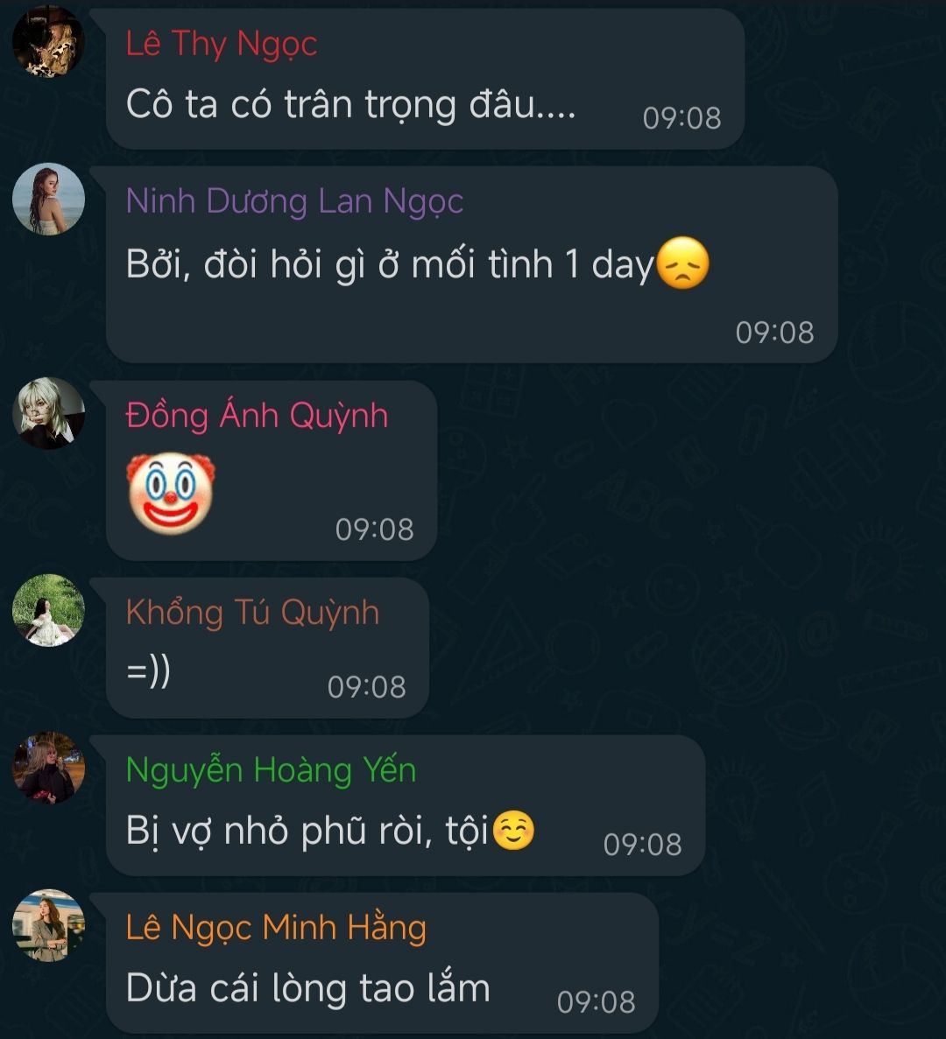This screenshot has height=1039, width=946.
Task: Select the name Lê Ngọc Minh Hằng
Action: point(276,927)
